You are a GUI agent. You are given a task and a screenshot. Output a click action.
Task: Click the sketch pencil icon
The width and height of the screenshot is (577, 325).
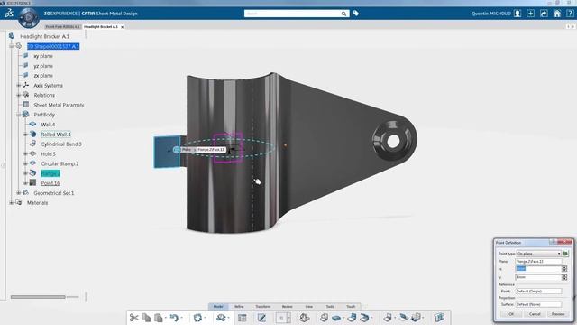[261, 318]
